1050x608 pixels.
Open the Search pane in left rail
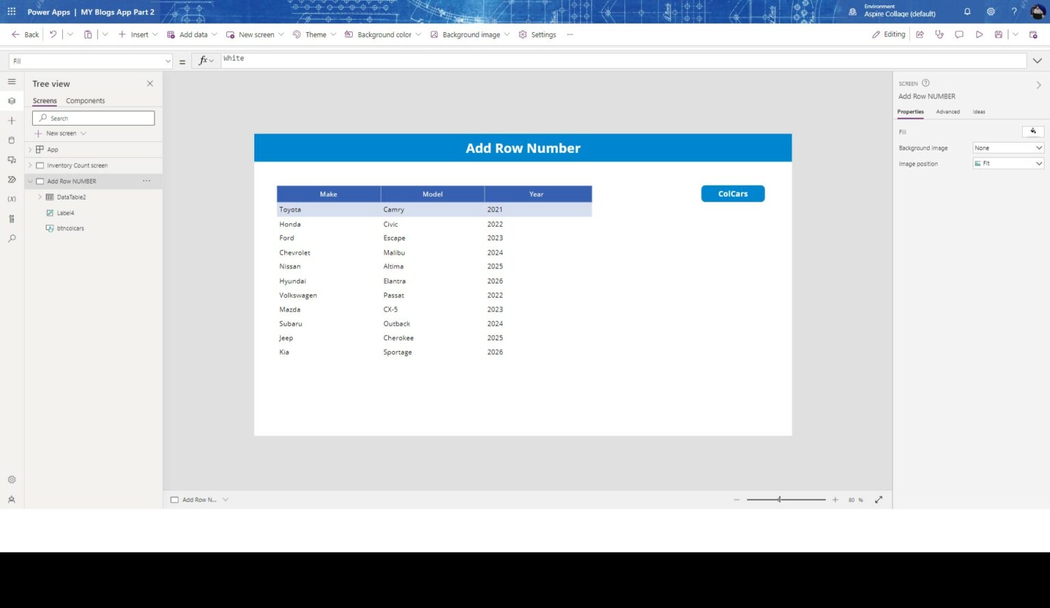tap(11, 238)
